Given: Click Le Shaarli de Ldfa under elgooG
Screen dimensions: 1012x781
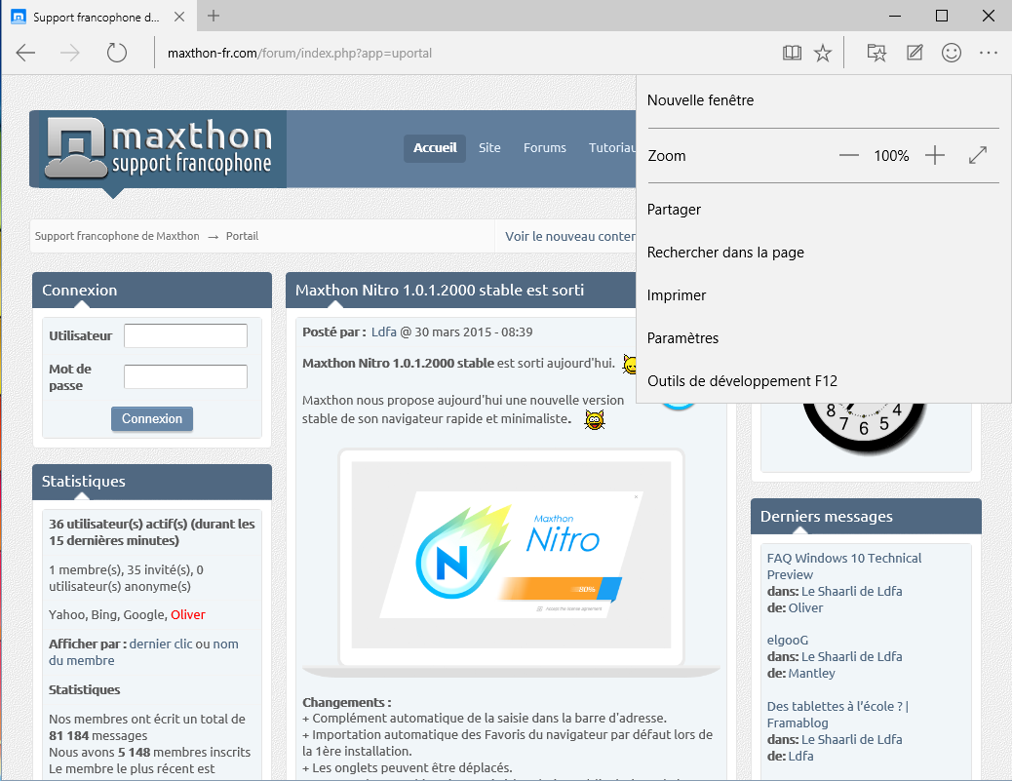Looking at the screenshot, I should coord(851,656).
